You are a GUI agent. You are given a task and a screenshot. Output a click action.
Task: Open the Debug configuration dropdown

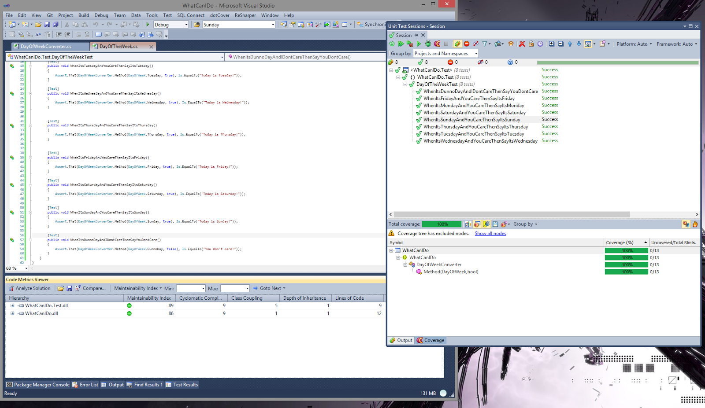click(x=186, y=25)
